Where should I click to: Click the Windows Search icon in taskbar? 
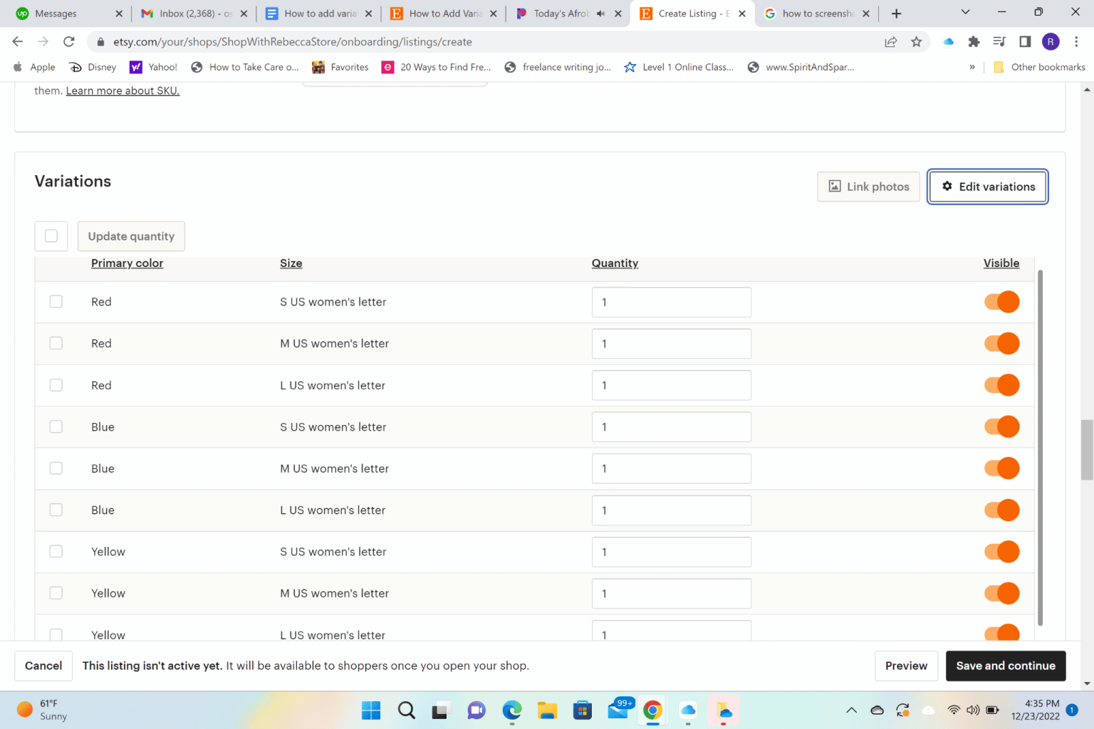click(406, 710)
